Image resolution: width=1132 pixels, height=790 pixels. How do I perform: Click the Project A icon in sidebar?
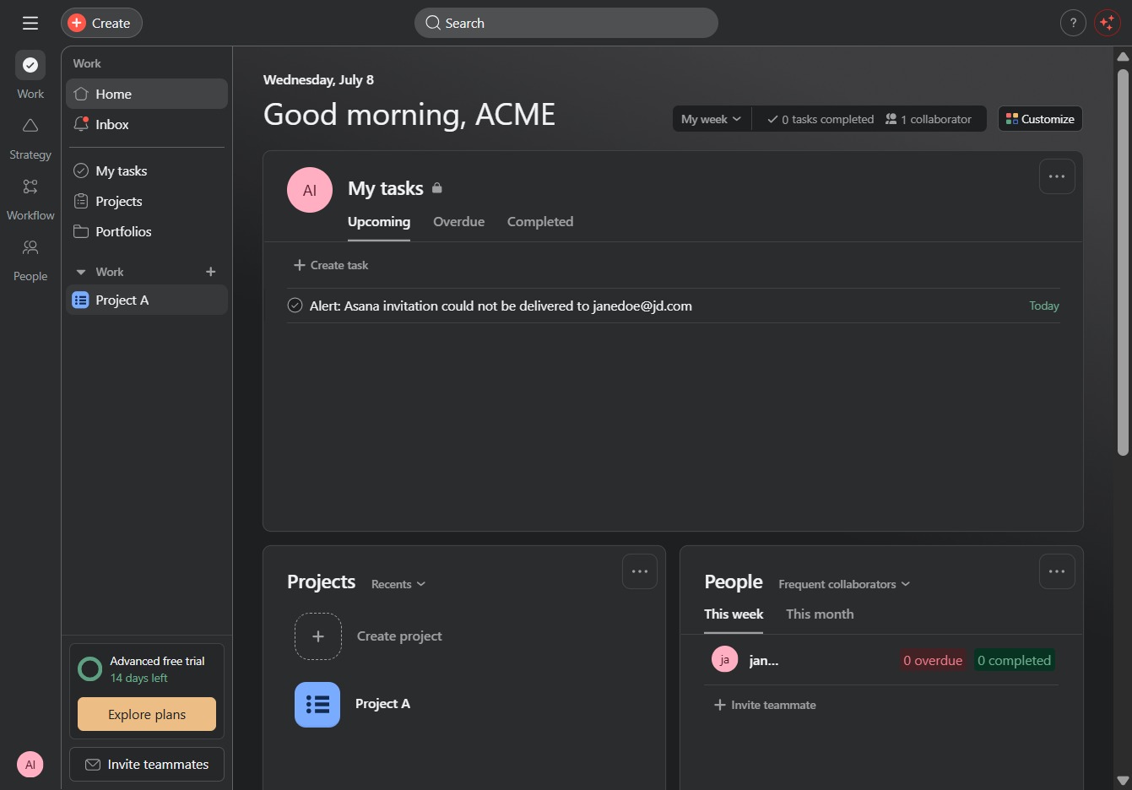pos(80,300)
